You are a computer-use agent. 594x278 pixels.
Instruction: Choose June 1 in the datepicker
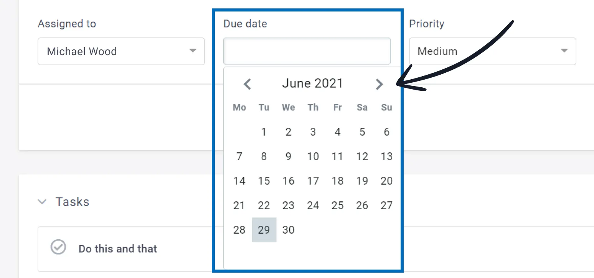[x=264, y=132]
